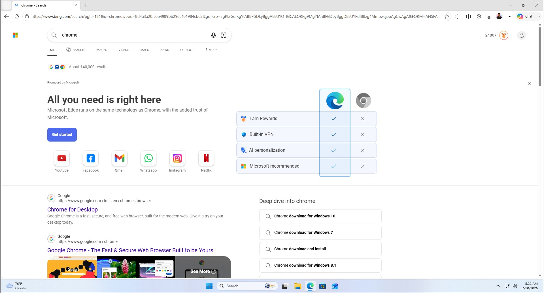
Task: Open the Instagram shortcut icon
Action: coord(177,158)
